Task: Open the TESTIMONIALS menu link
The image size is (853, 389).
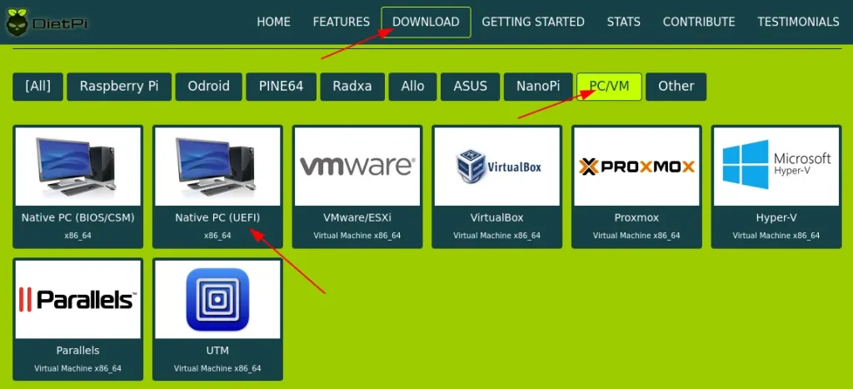Action: tap(798, 22)
